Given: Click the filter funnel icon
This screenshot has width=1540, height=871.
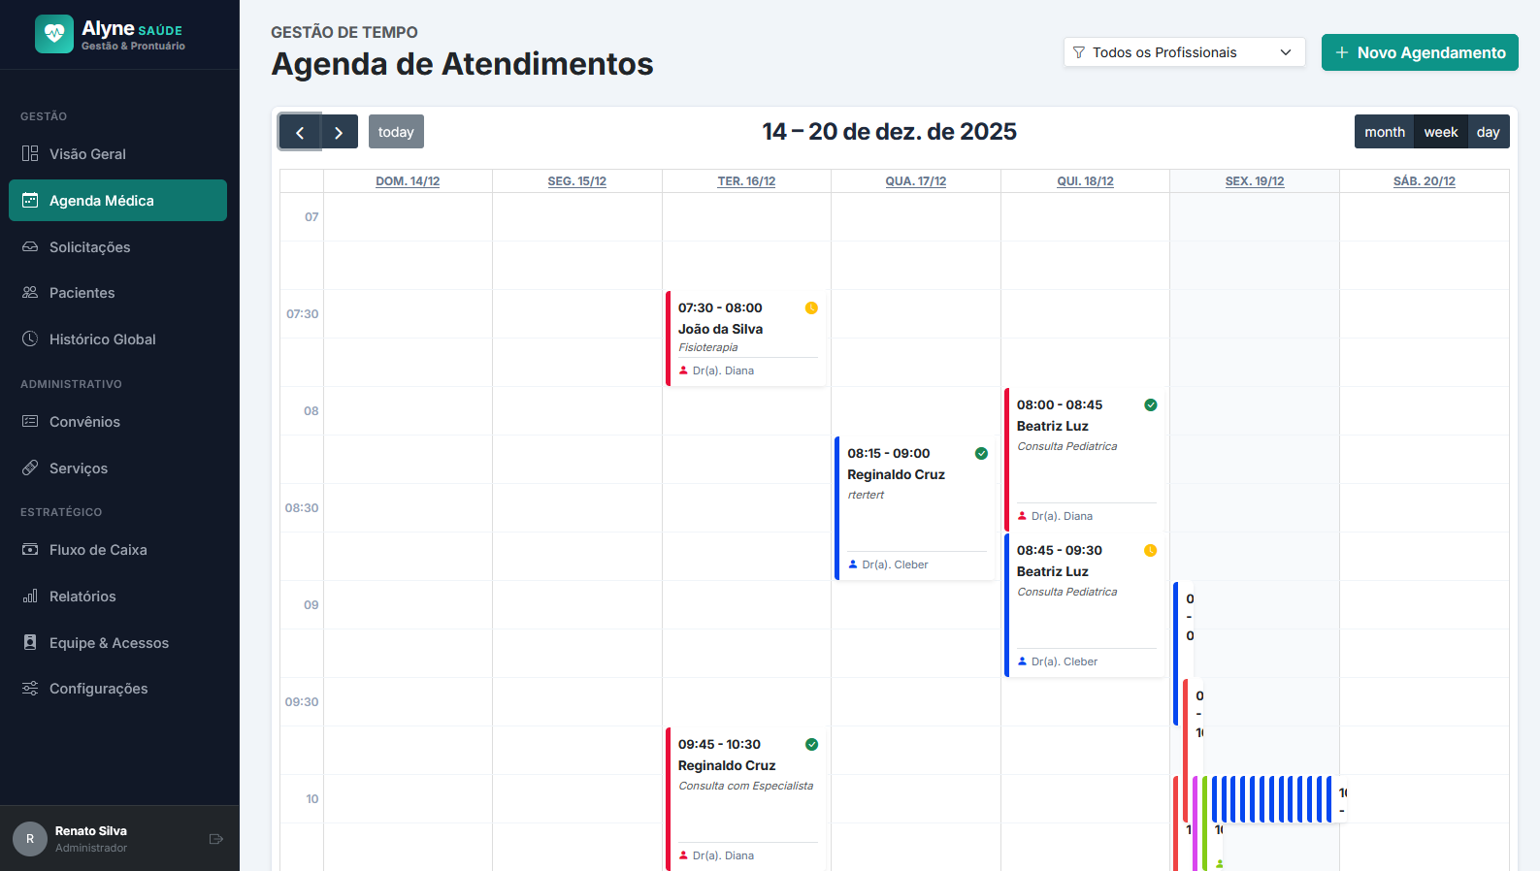Looking at the screenshot, I should point(1079,52).
